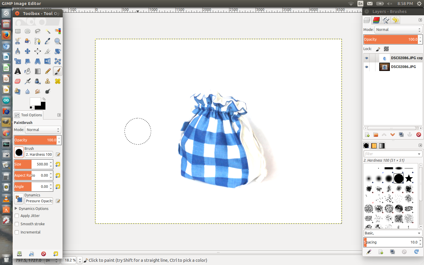Choose the Text tool
This screenshot has height=265, width=424.
[18, 71]
